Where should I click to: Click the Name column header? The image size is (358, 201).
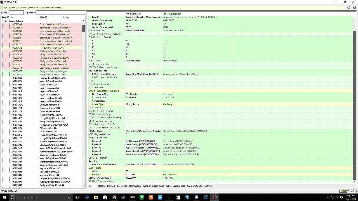pyautogui.click(x=71, y=18)
